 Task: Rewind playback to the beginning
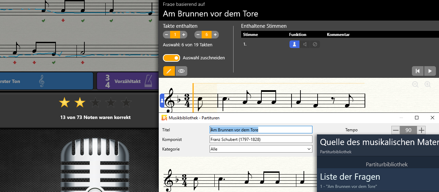pyautogui.click(x=418, y=71)
